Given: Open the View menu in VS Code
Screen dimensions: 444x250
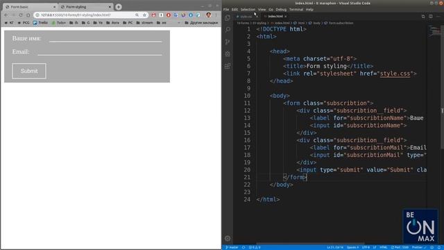Looking at the screenshot, I should pos(262,9).
